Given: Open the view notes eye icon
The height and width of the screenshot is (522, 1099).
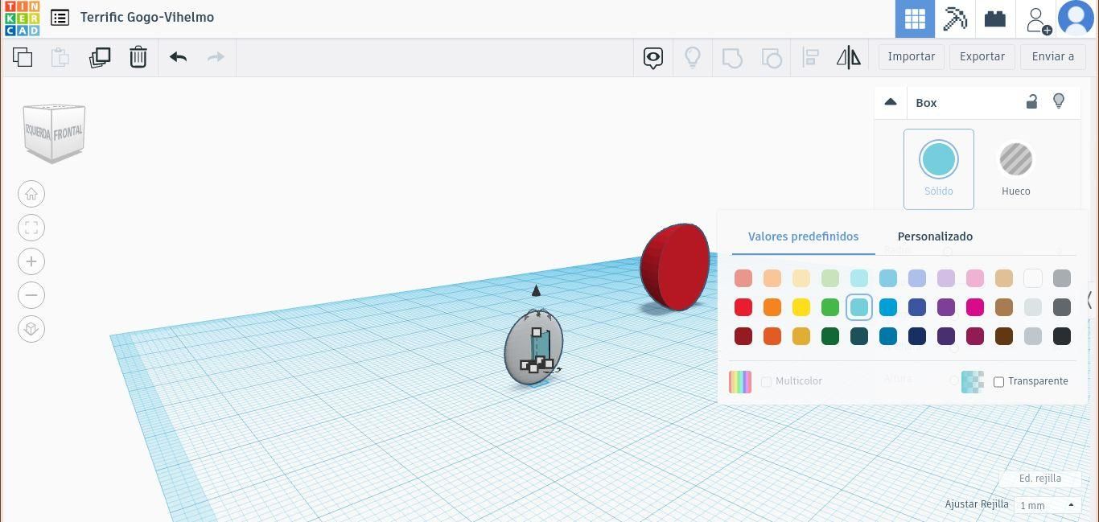Looking at the screenshot, I should [x=653, y=58].
